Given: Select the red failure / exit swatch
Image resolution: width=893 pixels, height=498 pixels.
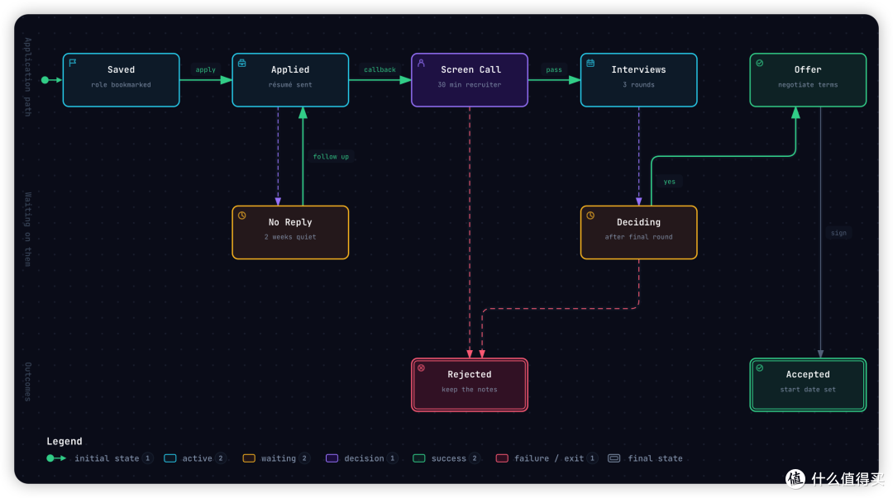Looking at the screenshot, I should coord(502,458).
